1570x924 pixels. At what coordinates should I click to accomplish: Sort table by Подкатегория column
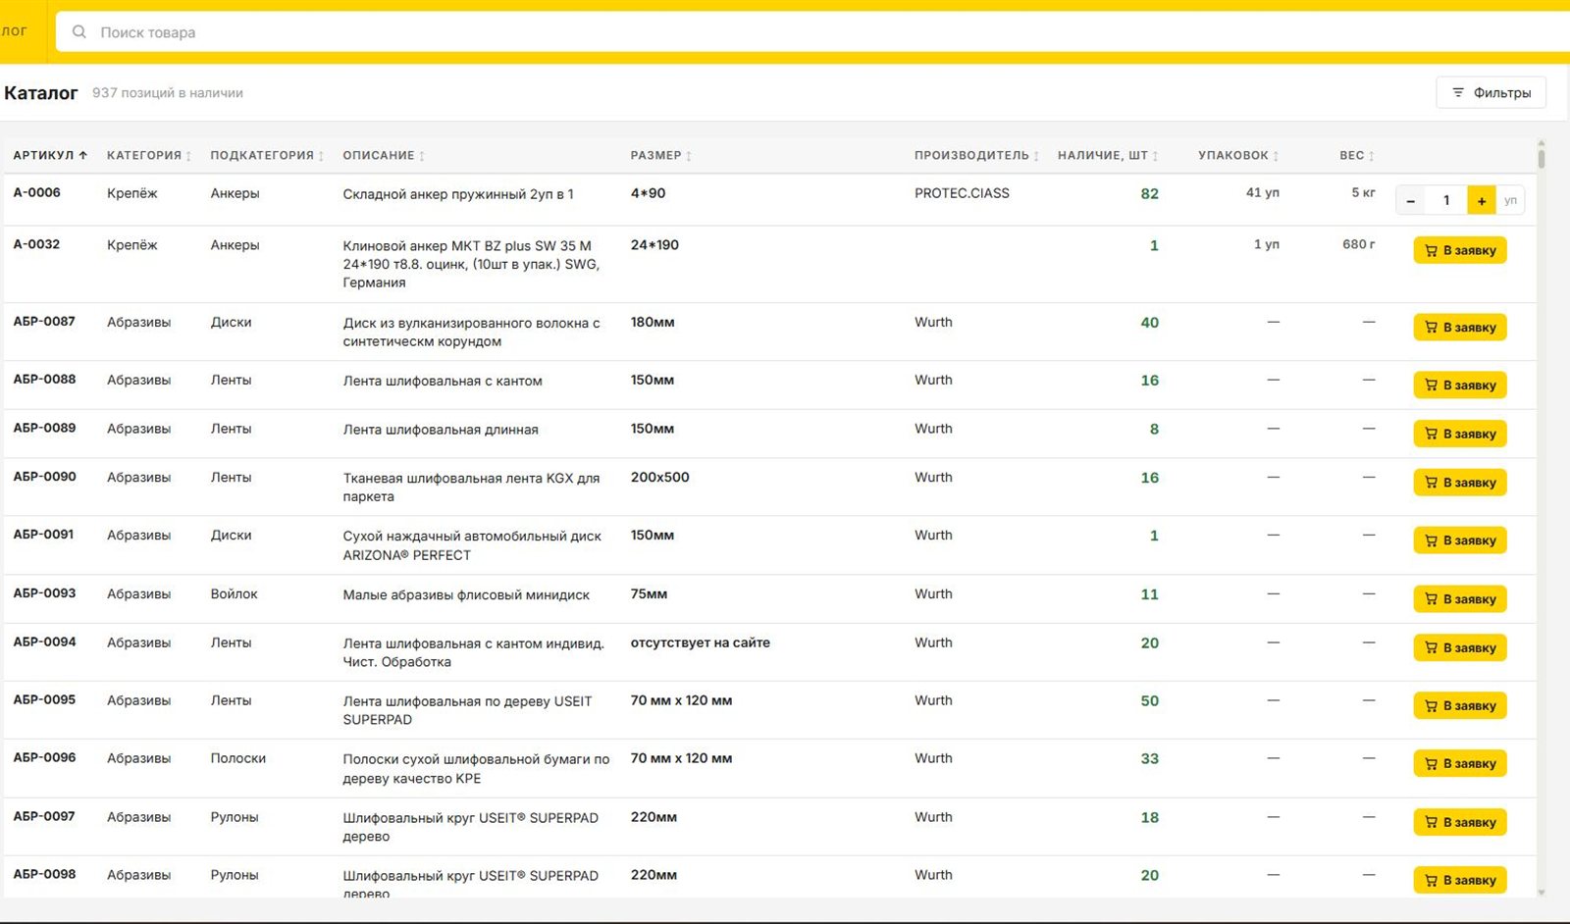tap(266, 155)
